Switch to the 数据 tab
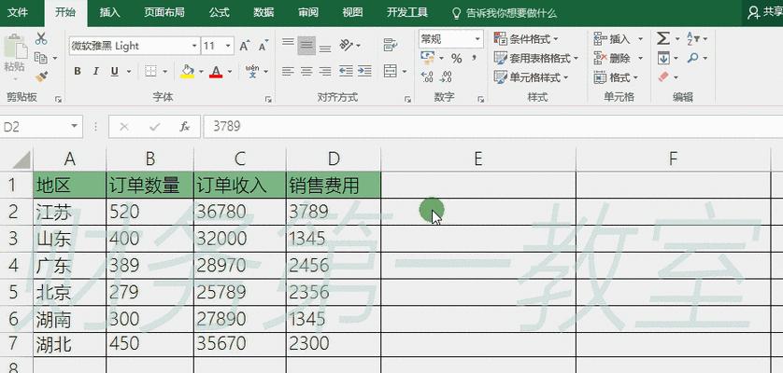The width and height of the screenshot is (783, 373). point(263,12)
